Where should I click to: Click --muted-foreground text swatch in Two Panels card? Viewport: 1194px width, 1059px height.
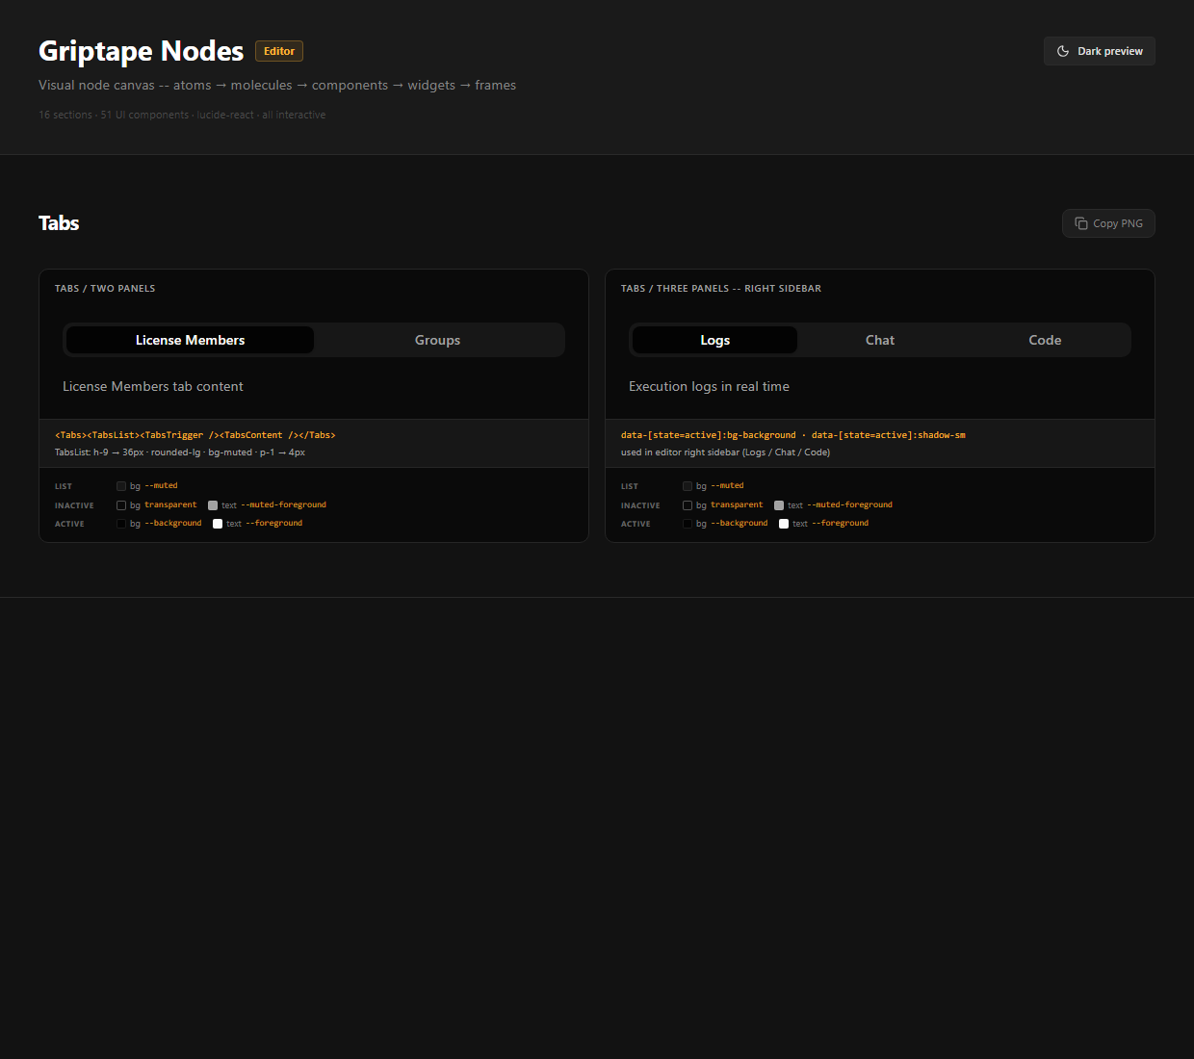tap(213, 505)
